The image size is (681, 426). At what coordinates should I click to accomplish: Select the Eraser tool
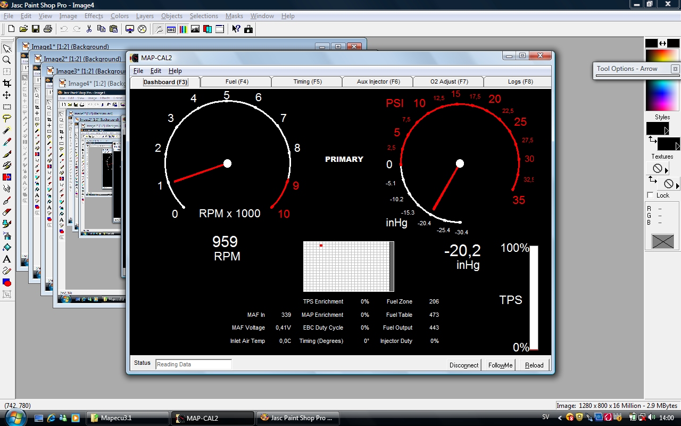pos(7,212)
